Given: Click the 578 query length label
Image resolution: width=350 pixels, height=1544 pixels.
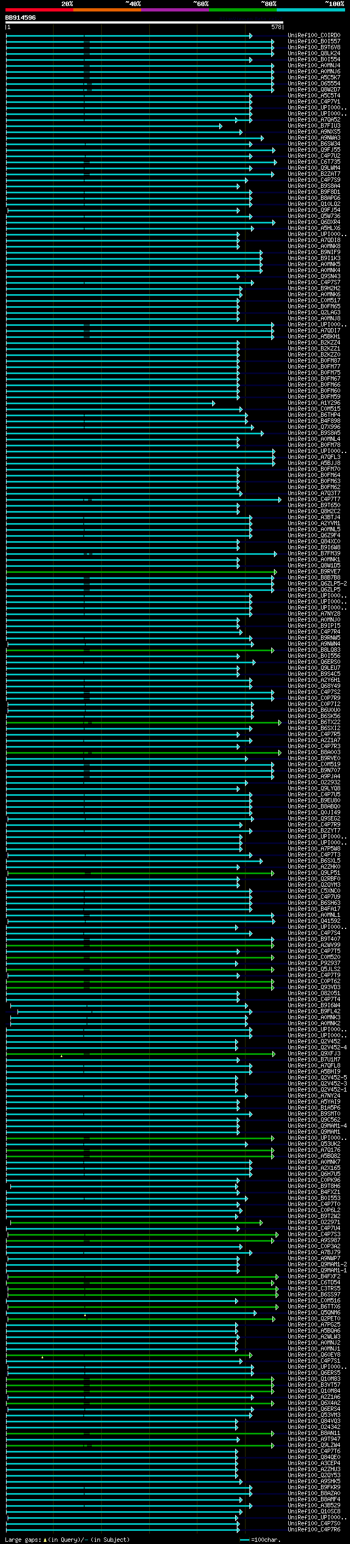Looking at the screenshot, I should (276, 27).
